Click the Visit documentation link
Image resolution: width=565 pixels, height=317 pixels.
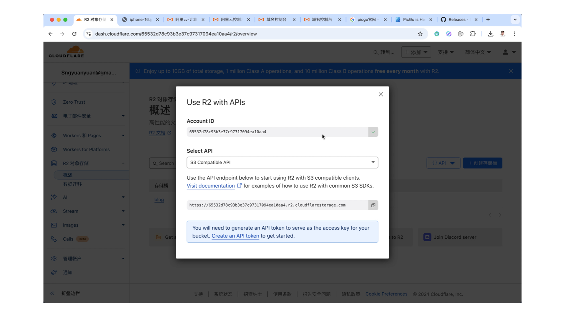210,186
